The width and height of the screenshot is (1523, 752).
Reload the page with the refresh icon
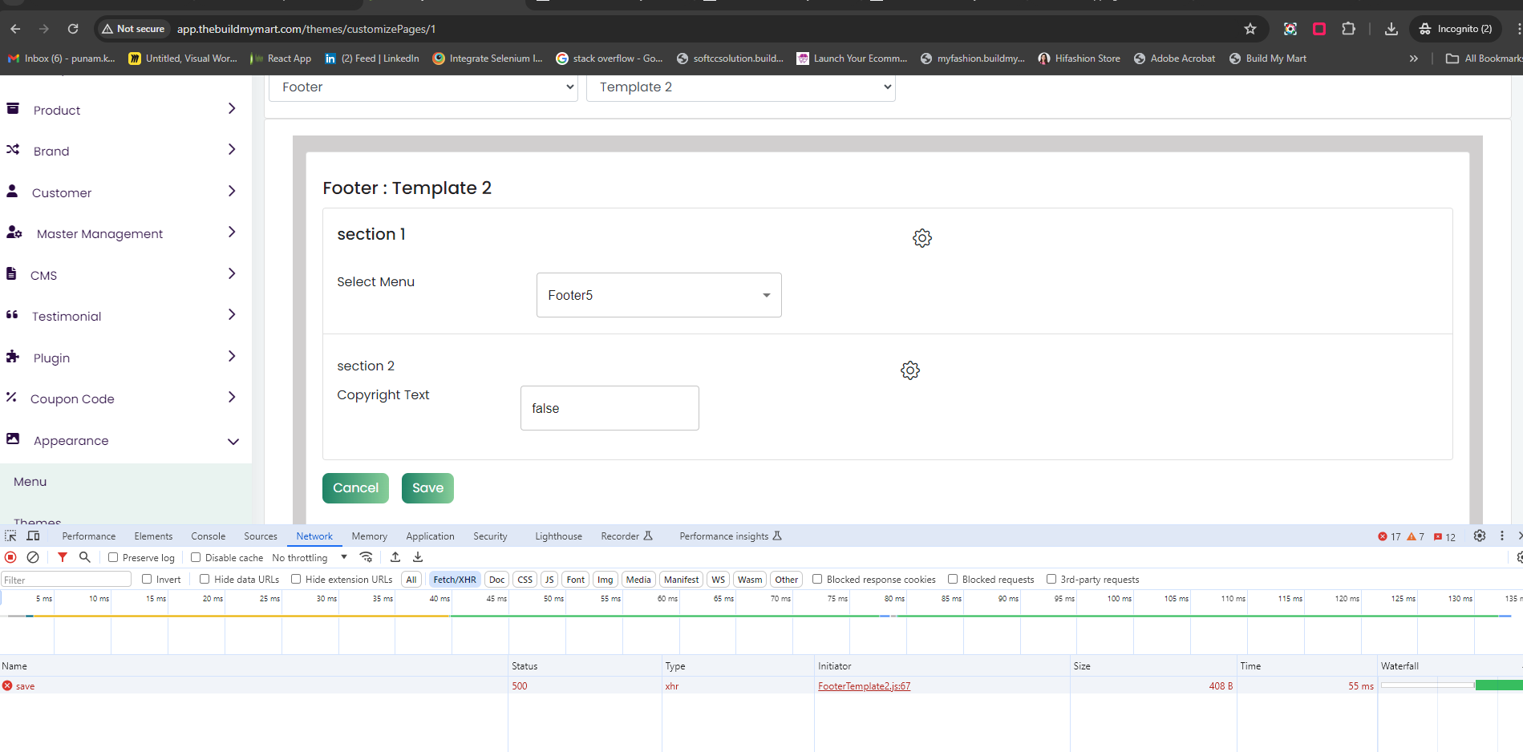(x=73, y=29)
